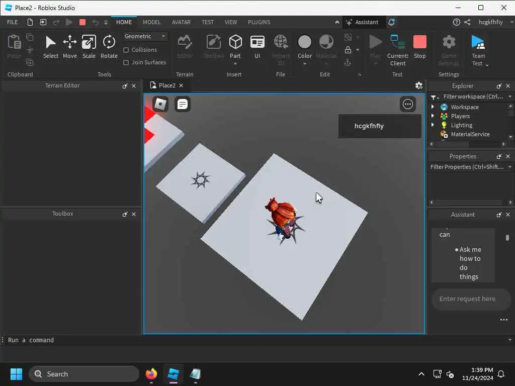Open the Roblox menu icon in viewport
The width and height of the screenshot is (515, 386).
click(x=160, y=104)
